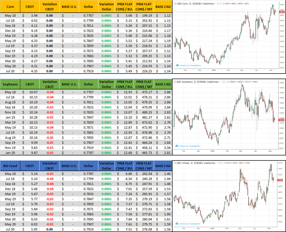Click Corn CBOT value 4.37

tap(34, 46)
